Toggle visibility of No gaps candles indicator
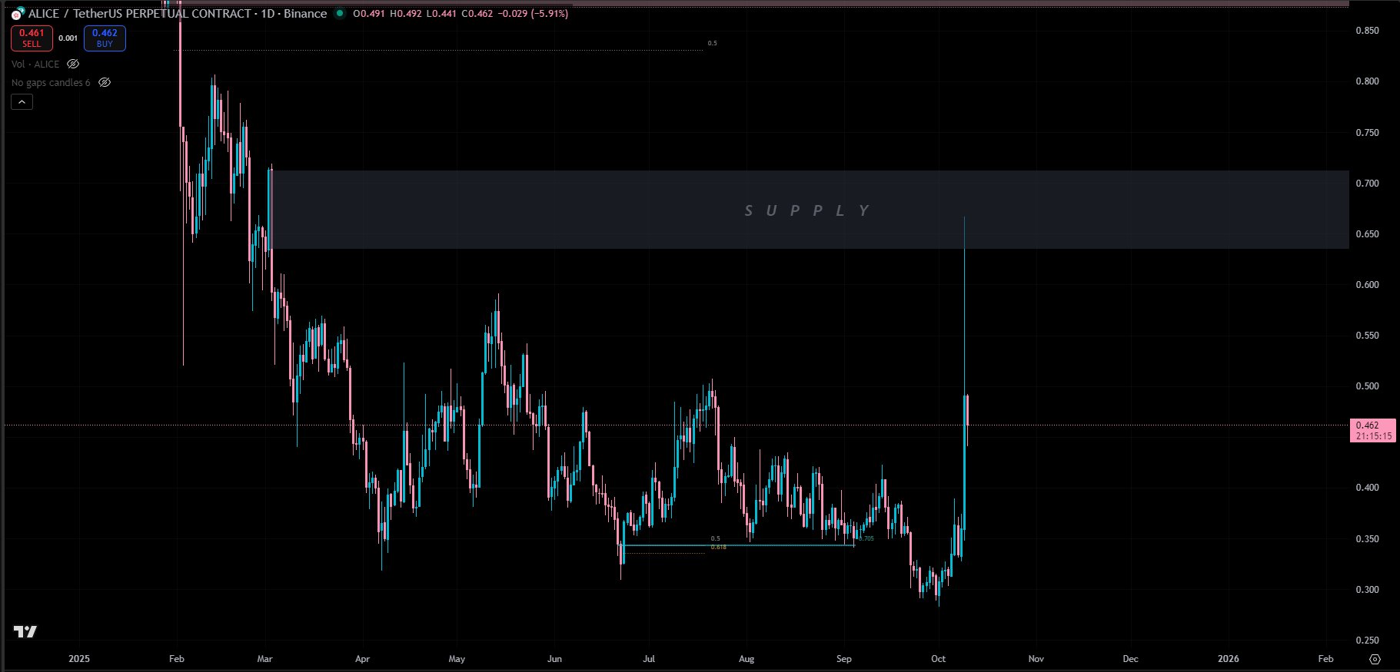Screen dimensions: 1400x672 tap(105, 82)
